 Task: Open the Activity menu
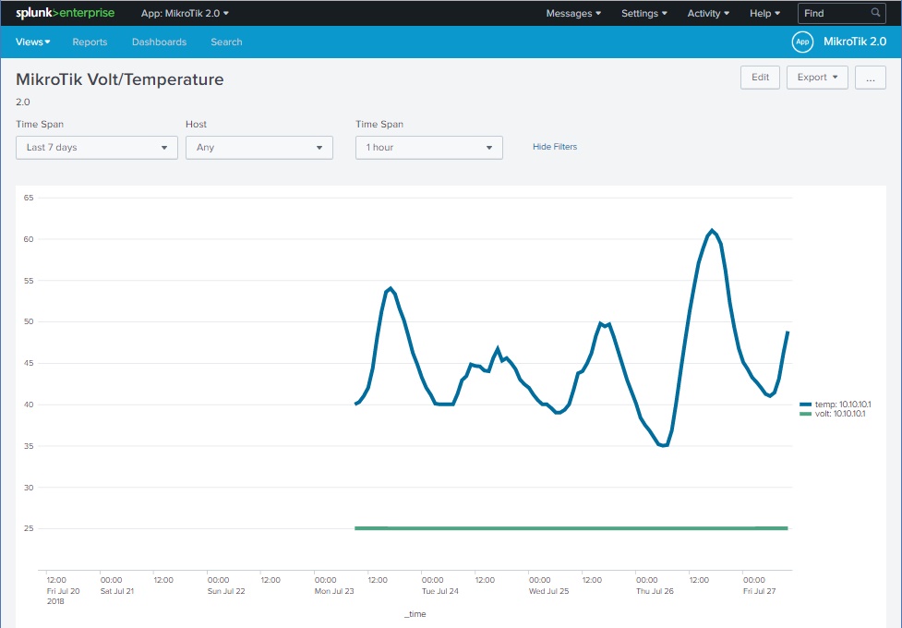tap(708, 14)
